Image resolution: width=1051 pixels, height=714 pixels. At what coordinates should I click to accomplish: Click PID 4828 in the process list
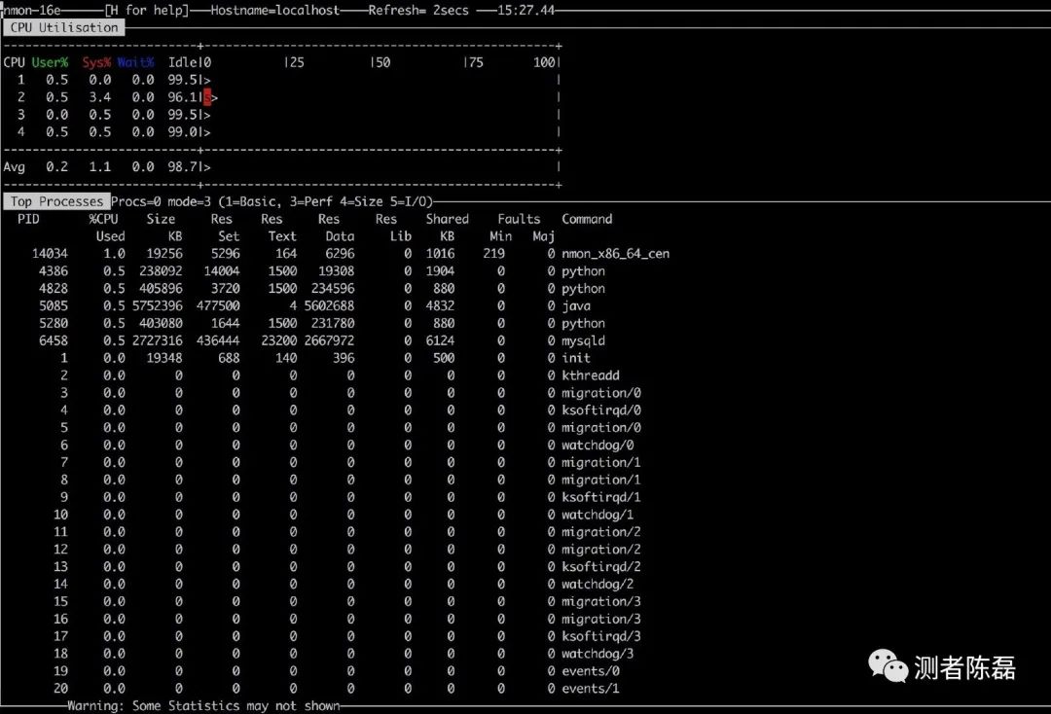tap(53, 289)
